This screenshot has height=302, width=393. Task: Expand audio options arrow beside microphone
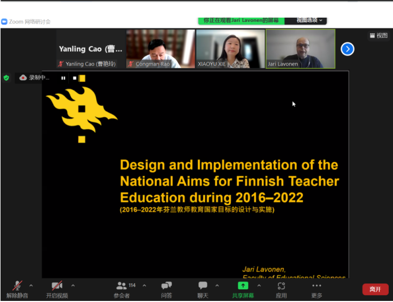coord(31,285)
